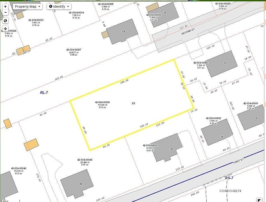Zoom in with the plus button
Image resolution: width=266 pixels, height=202 pixels.
(x=5, y=6)
